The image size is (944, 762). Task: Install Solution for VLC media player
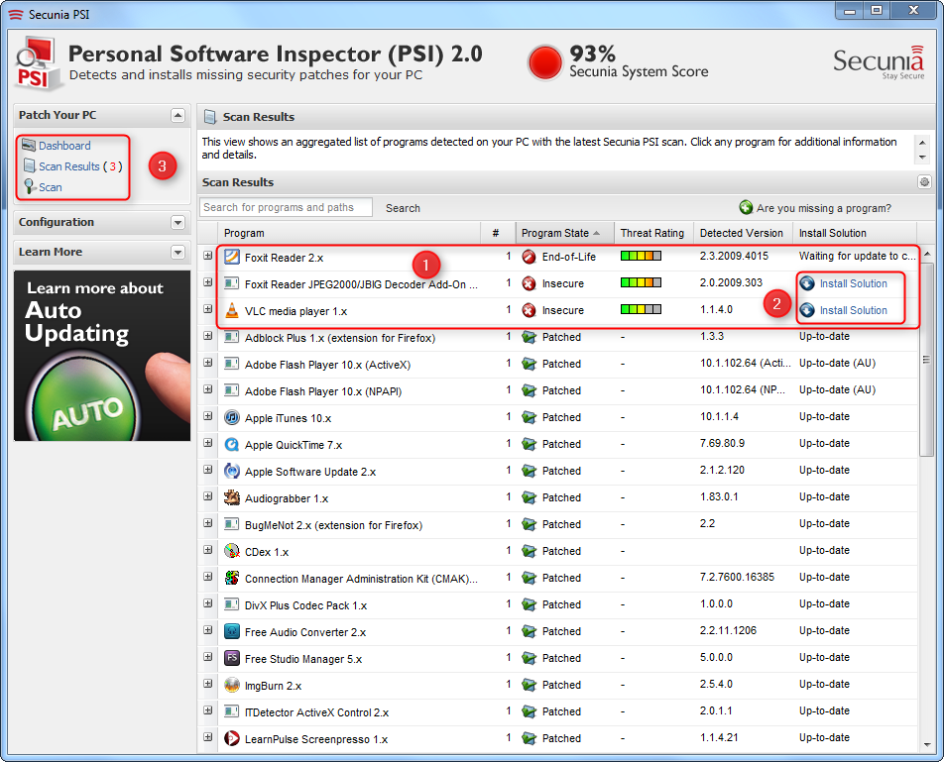click(x=853, y=310)
